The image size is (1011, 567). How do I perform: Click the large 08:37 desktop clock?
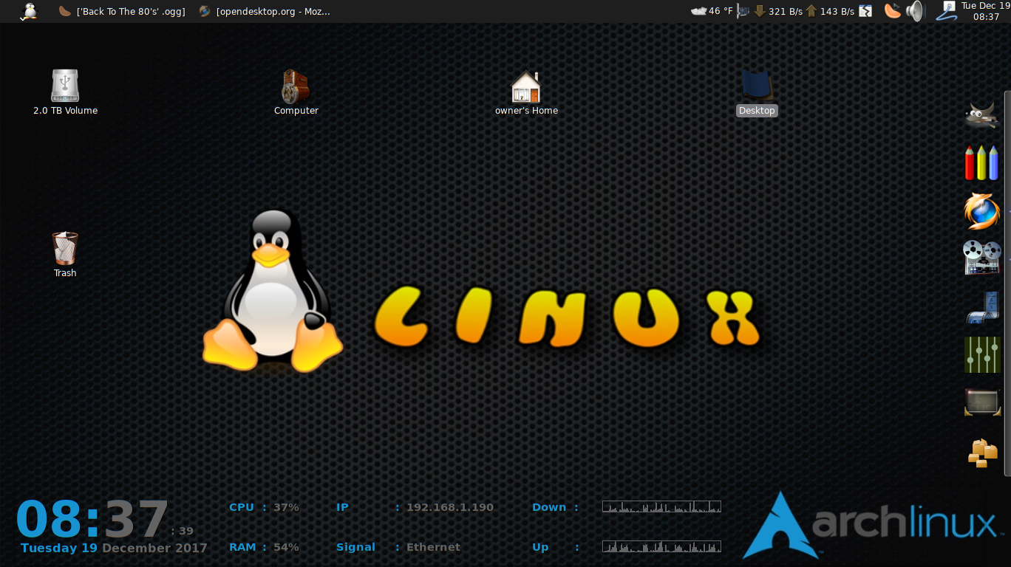93,519
